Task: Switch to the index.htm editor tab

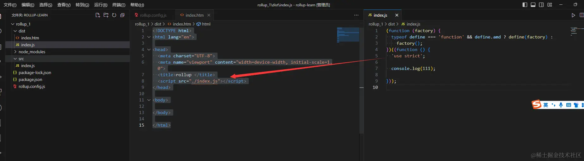Action: tap(194, 15)
